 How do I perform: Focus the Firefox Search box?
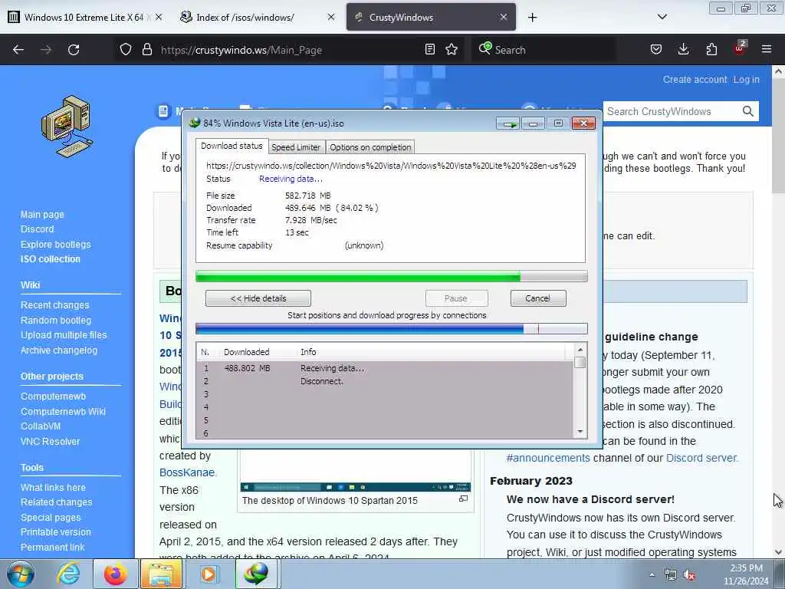click(x=544, y=50)
